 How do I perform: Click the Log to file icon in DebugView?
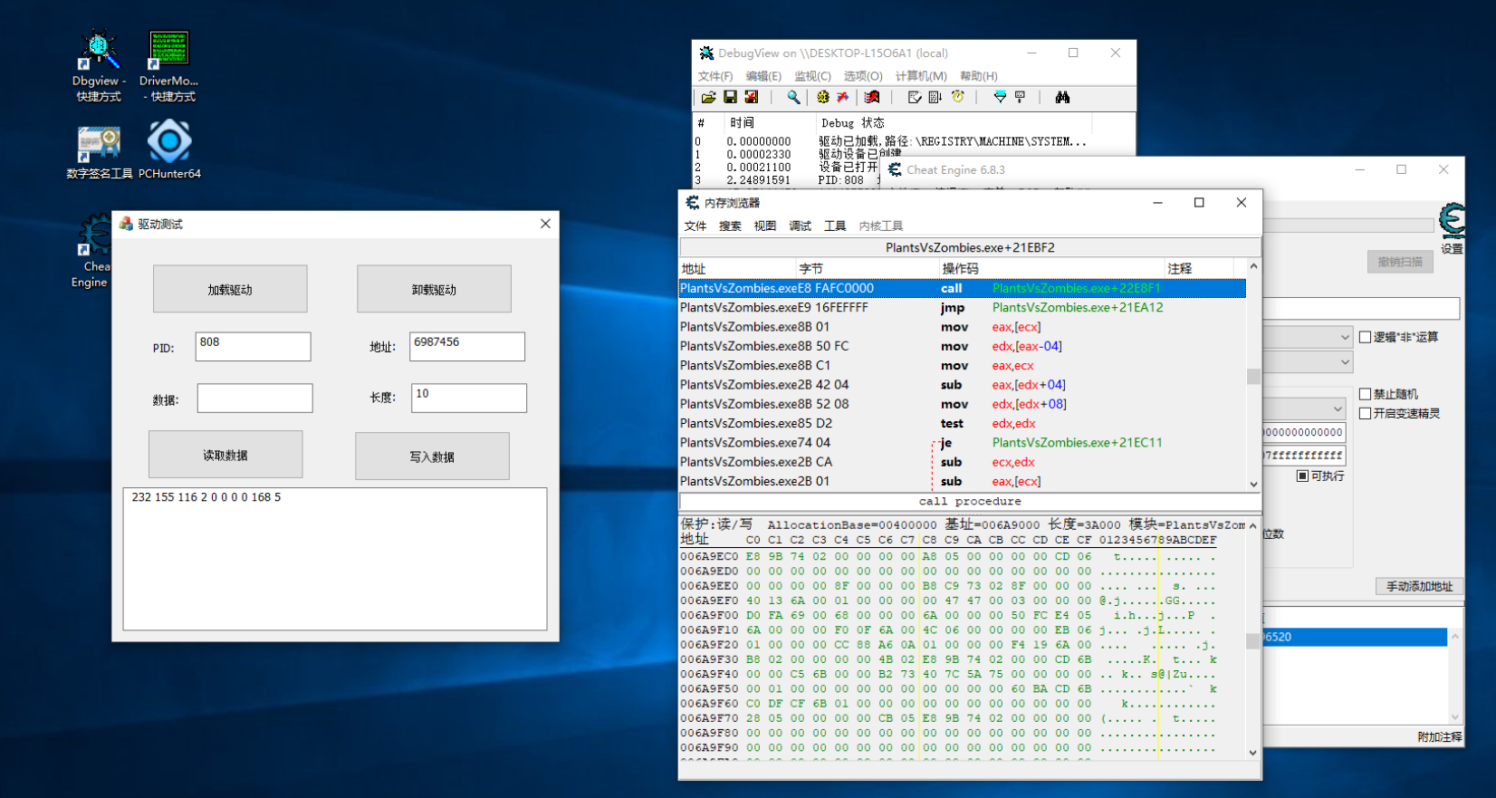coord(752,97)
